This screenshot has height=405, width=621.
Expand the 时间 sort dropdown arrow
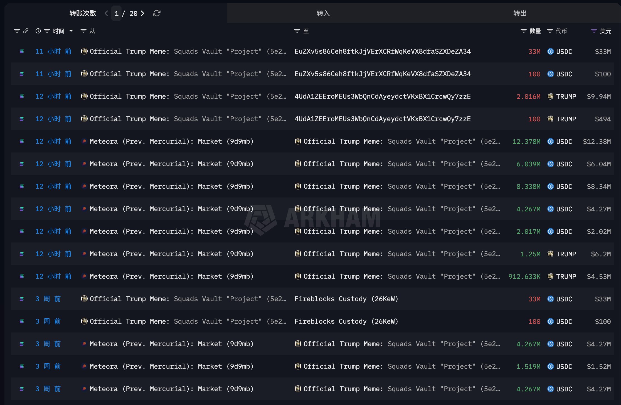coord(71,31)
